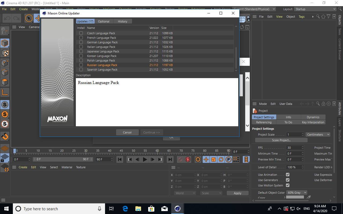Screen dimensions: 343x214
Task: Toggle Viewport Solo Off icon
Action: 5,105
